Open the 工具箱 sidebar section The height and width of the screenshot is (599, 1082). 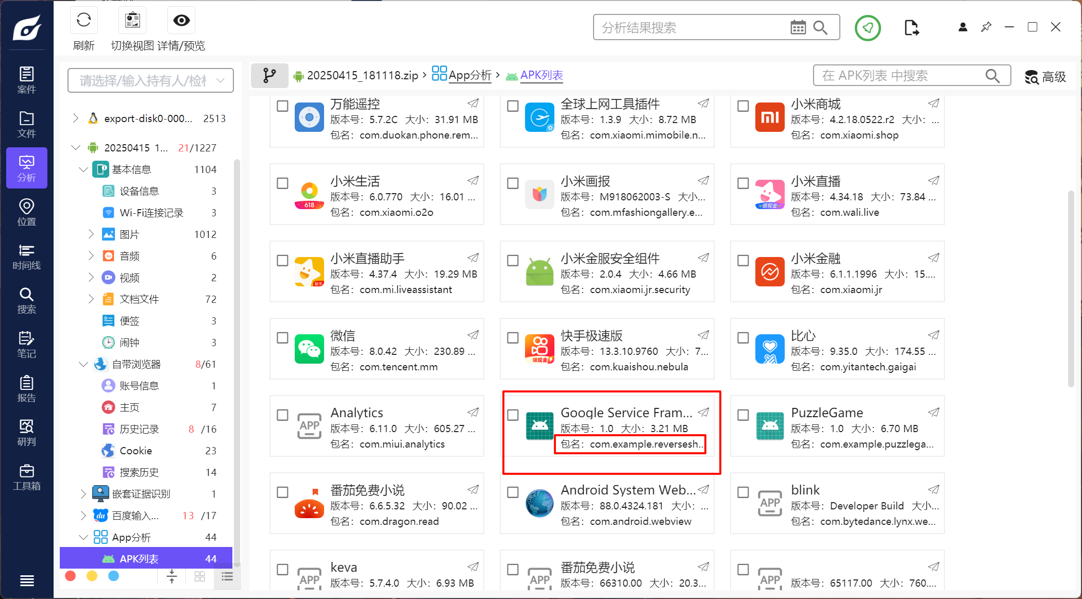(27, 477)
